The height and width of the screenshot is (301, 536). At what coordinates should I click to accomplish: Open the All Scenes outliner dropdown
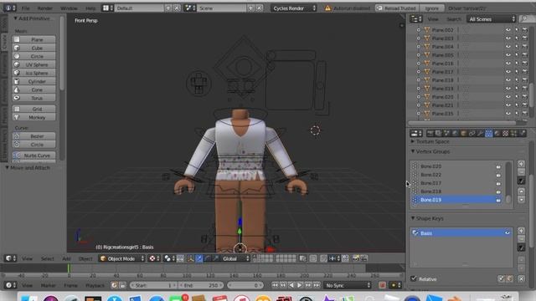coord(492,19)
